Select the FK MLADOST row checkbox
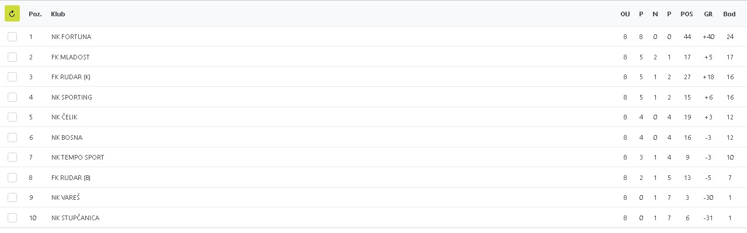 coord(12,57)
